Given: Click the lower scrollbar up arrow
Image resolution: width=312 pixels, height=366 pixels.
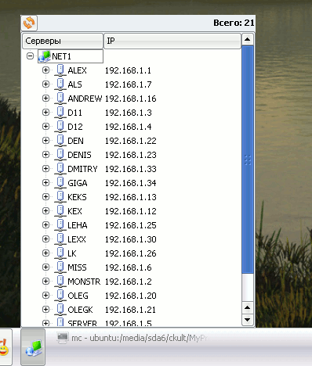Looking at the screenshot, I should pos(248,308).
